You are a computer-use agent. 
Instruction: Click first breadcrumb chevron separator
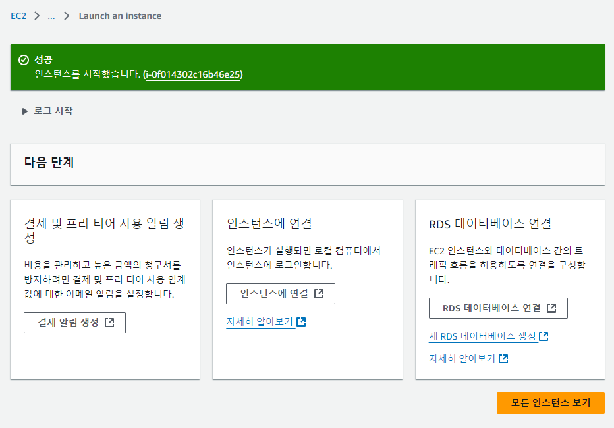click(x=37, y=16)
